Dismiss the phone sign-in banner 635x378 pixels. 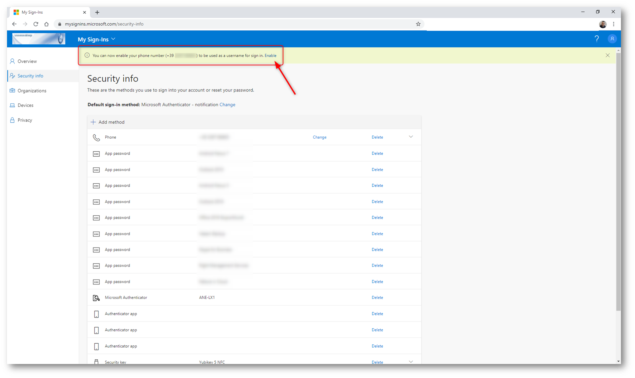click(608, 55)
